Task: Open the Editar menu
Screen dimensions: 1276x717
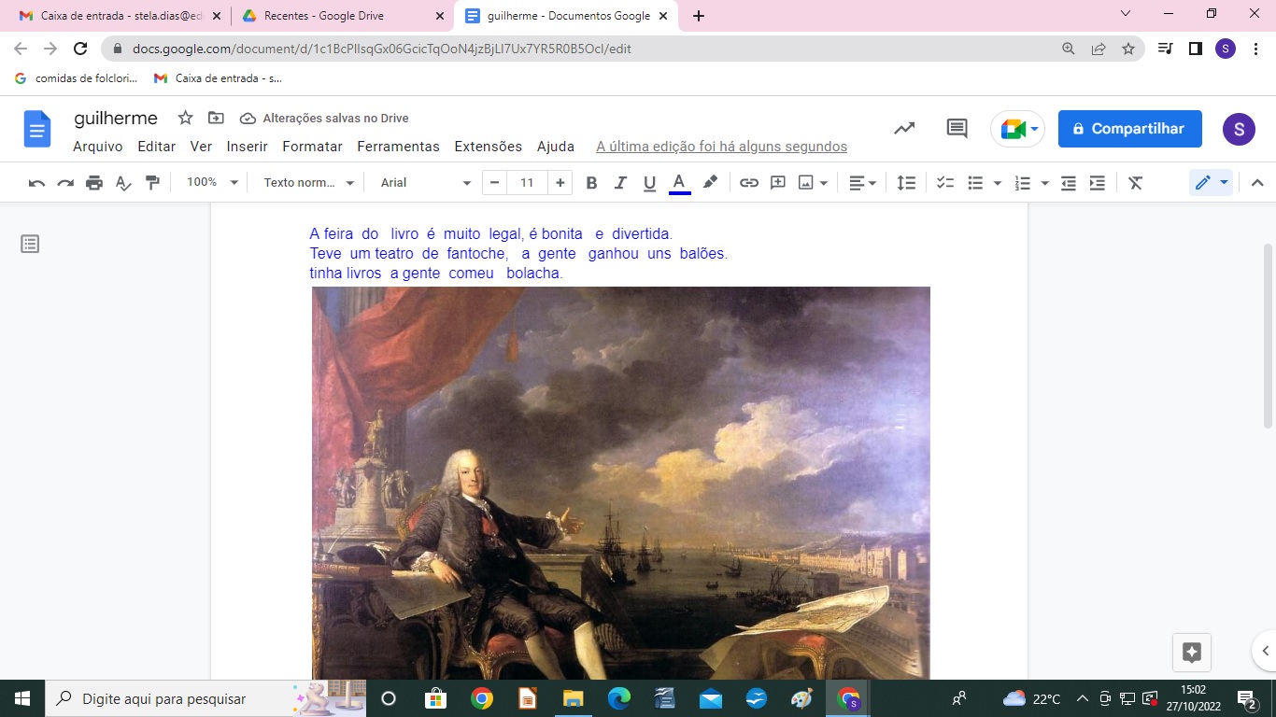Action: coord(157,147)
